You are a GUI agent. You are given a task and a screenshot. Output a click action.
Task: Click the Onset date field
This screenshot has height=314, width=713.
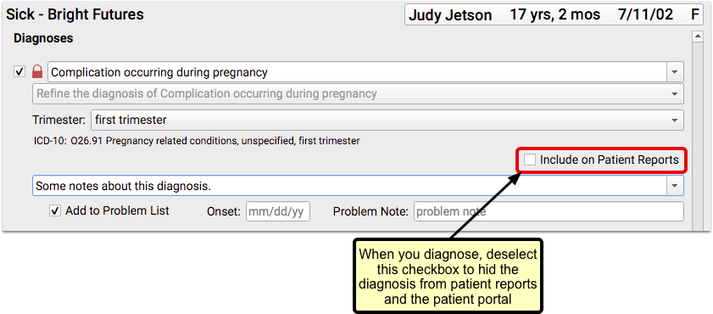click(x=278, y=211)
